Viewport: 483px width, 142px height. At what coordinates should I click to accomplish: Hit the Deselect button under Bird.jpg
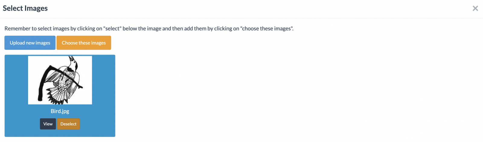click(x=69, y=124)
